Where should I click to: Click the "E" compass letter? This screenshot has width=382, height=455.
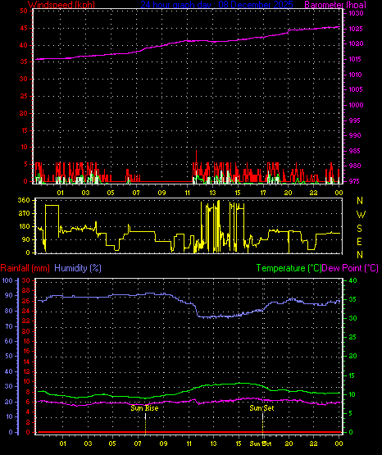click(359, 241)
